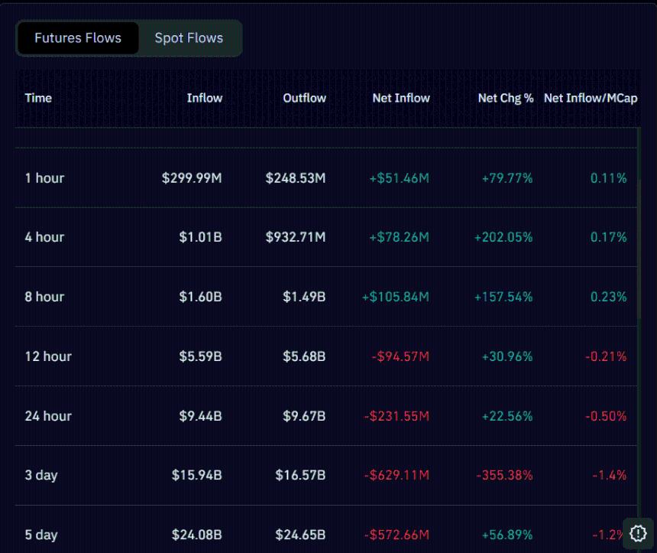Click the +$51.46M net inflow value
Viewport: 657px width, 553px height.
point(400,177)
